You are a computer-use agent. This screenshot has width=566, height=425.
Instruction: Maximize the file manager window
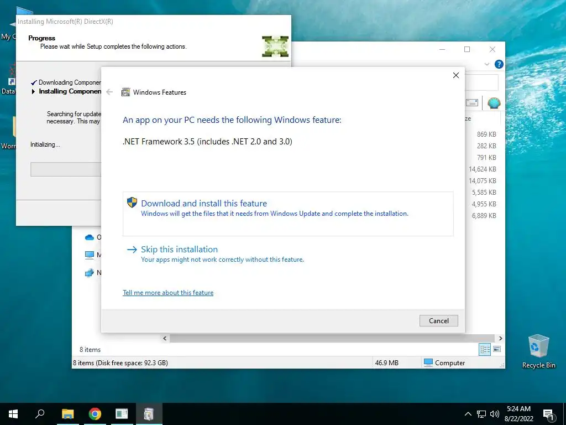[467, 49]
